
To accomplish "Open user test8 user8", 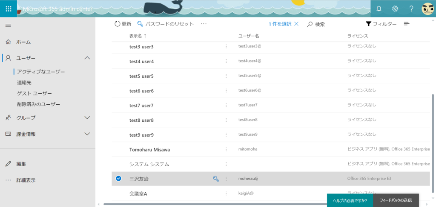I will click(x=141, y=120).
